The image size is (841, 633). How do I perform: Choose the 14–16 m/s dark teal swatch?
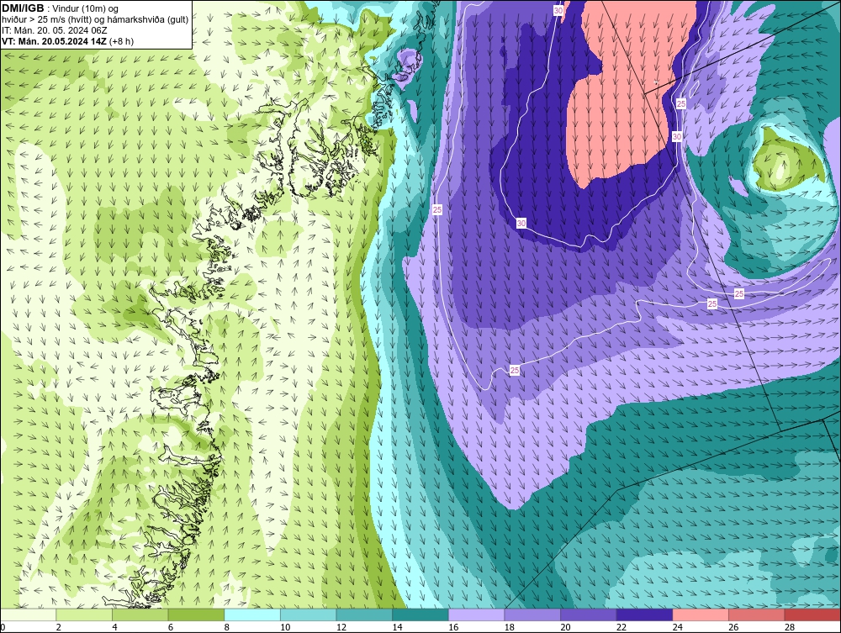[x=420, y=615]
